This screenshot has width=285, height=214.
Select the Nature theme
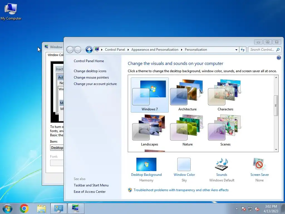[187, 130]
